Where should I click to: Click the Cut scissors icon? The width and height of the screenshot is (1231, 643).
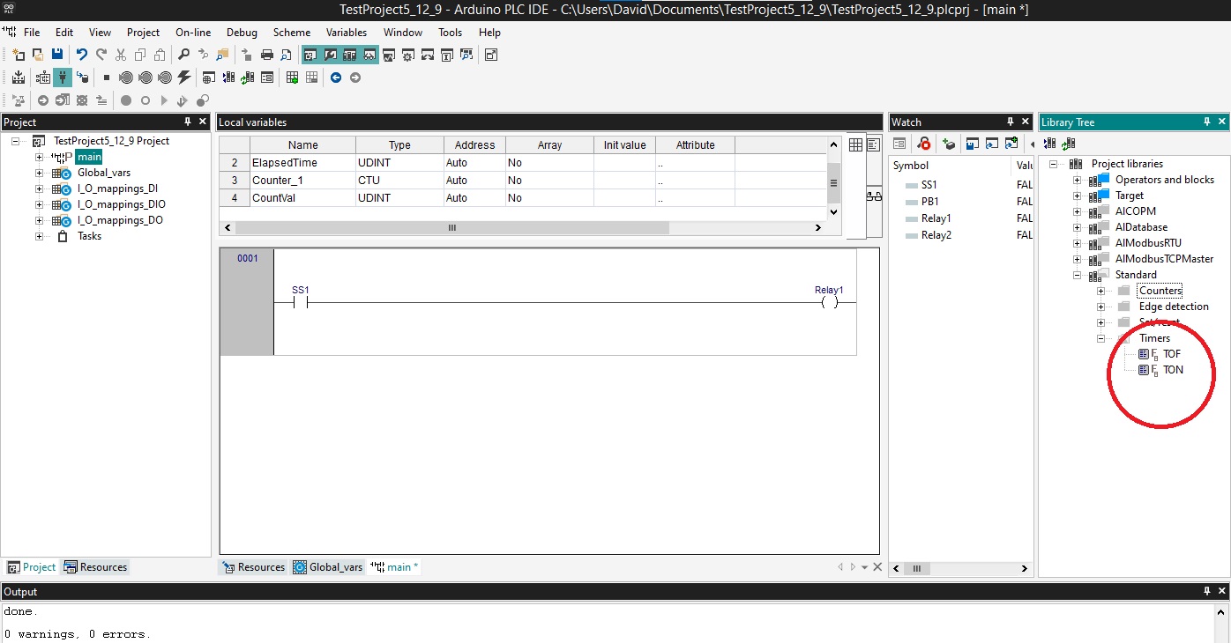[121, 55]
